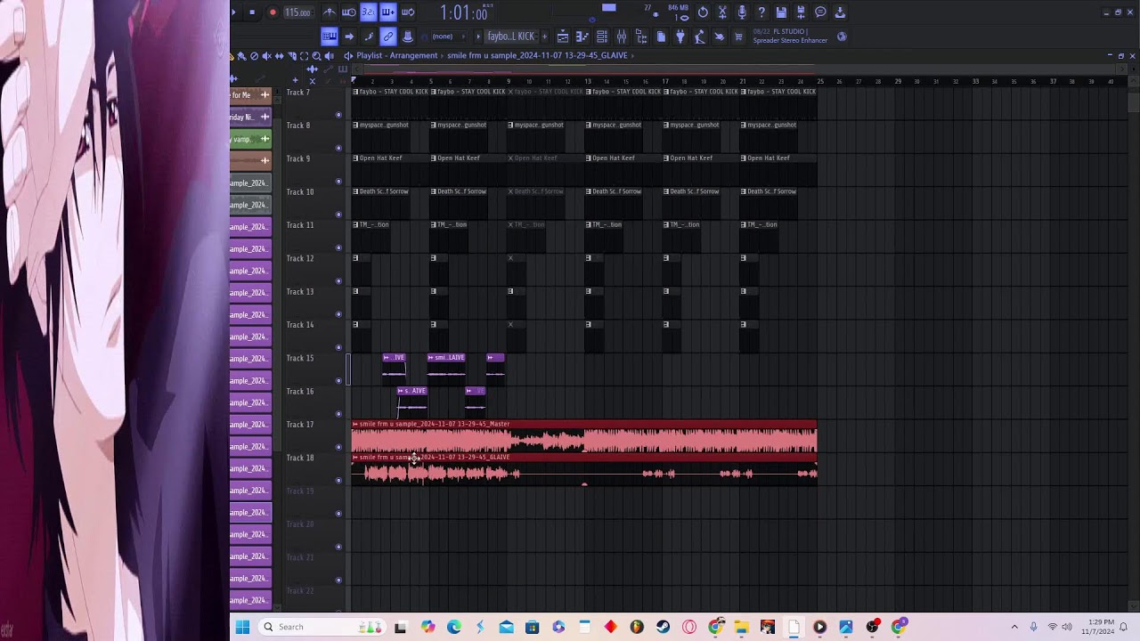The height and width of the screenshot is (641, 1140).
Task: Open the faybo..L KICK pattern selector
Action: 511,37
